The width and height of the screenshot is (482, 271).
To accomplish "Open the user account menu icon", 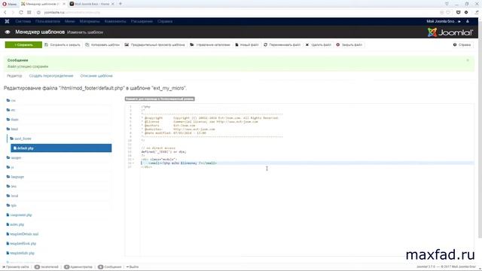I will tap(468, 21).
